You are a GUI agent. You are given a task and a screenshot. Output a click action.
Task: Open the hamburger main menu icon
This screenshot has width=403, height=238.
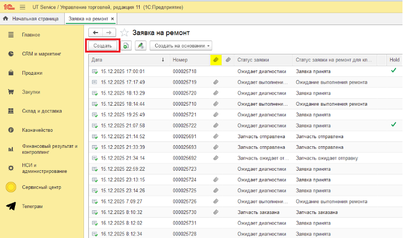click(22, 6)
